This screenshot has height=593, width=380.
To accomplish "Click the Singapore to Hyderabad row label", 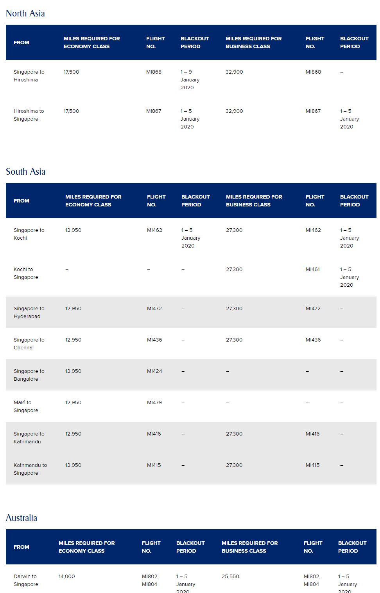I will tap(29, 312).
